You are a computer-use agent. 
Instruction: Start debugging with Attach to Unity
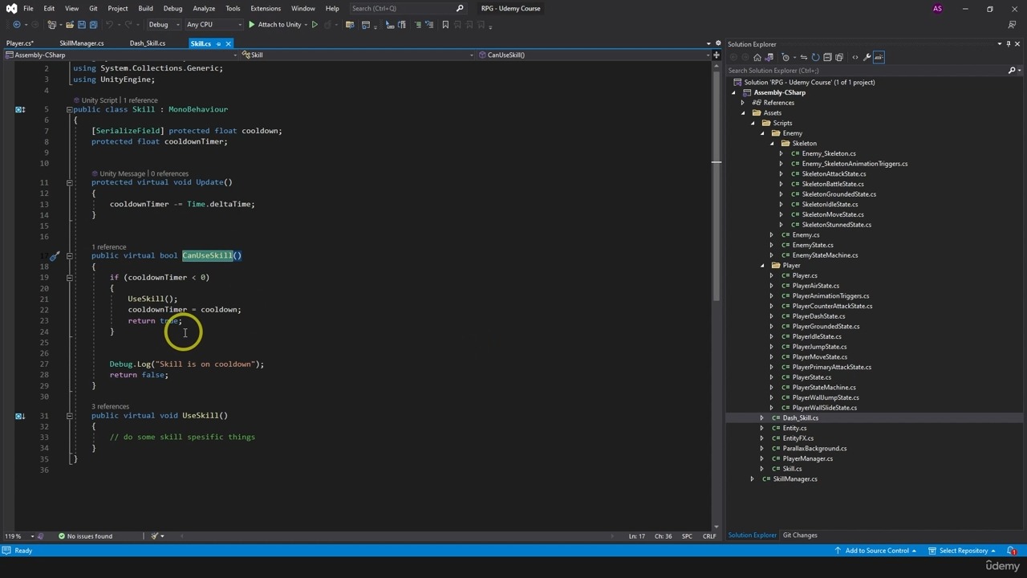point(274,25)
